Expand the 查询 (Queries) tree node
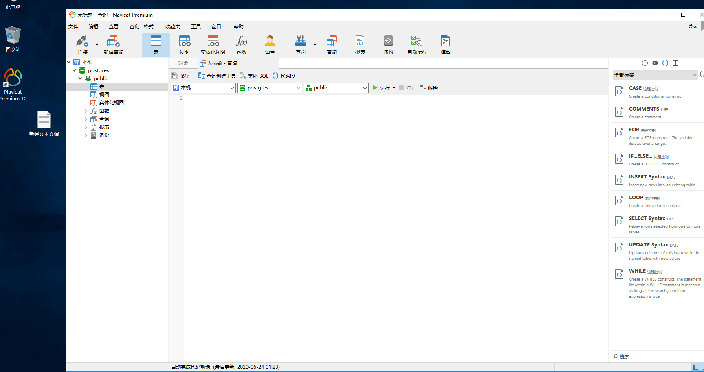The width and height of the screenshot is (704, 372). tap(86, 119)
